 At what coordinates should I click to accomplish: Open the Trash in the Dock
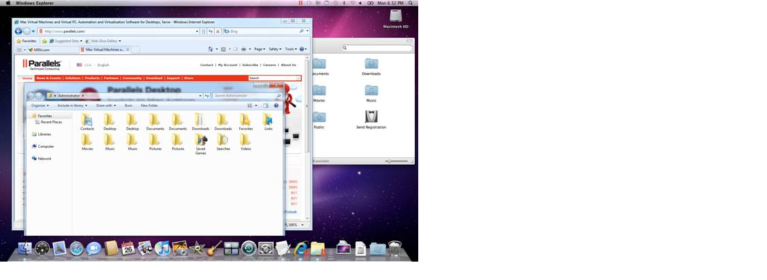(x=395, y=248)
